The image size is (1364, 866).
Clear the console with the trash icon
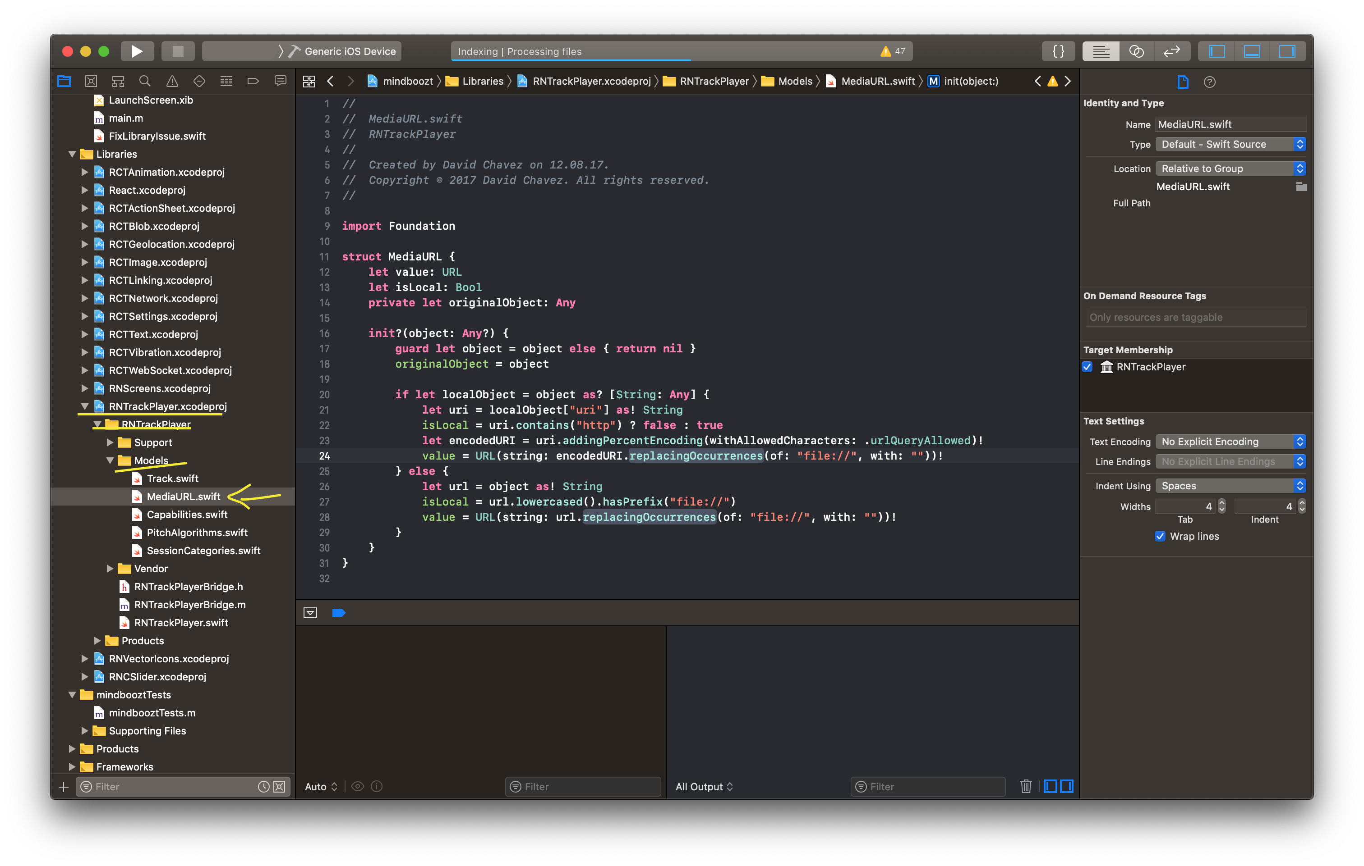point(1025,786)
